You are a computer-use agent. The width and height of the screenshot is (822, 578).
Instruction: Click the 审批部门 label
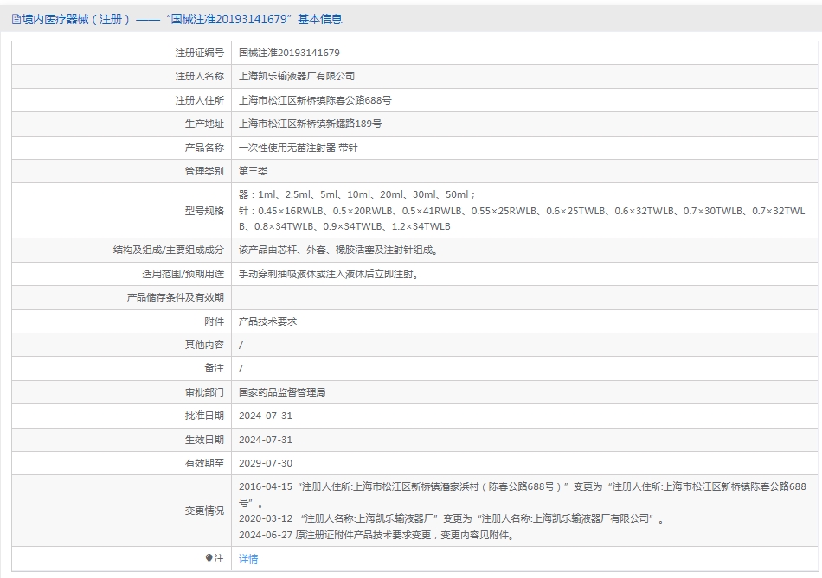point(204,392)
